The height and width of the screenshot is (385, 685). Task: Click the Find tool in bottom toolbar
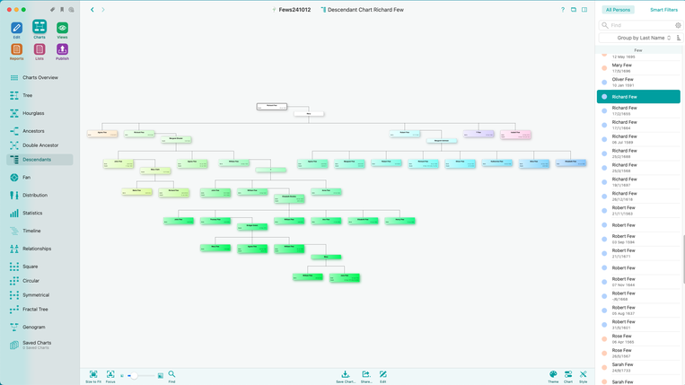[x=171, y=377]
